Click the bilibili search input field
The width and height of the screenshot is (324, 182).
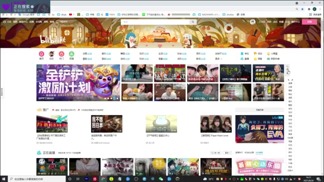pos(155,22)
